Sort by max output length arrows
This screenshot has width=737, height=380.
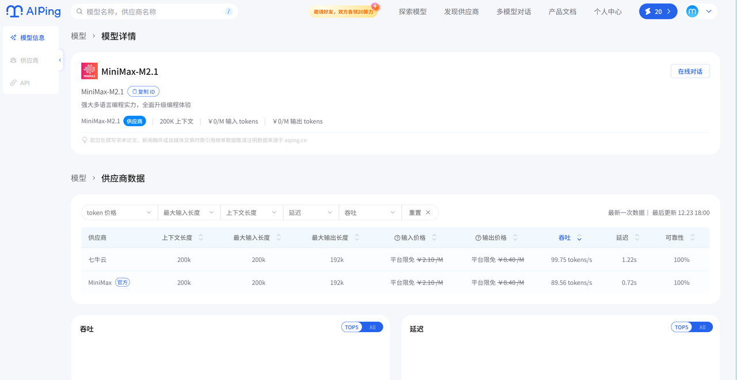(x=357, y=237)
